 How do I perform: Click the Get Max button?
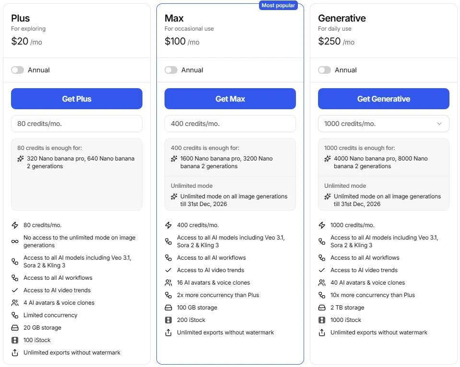(230, 99)
